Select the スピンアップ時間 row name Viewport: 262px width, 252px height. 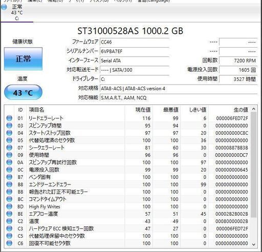click(45, 125)
